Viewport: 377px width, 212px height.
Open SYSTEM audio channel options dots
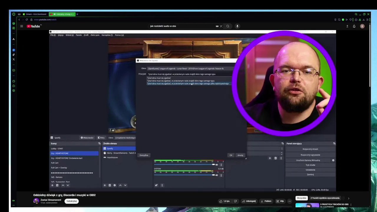[221, 175]
